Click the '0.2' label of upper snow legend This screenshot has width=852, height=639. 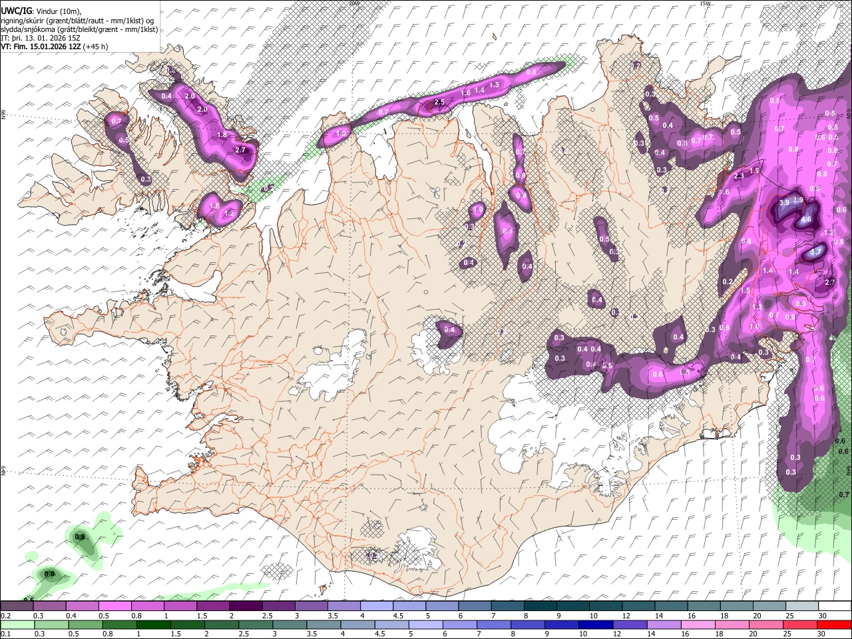(5, 615)
